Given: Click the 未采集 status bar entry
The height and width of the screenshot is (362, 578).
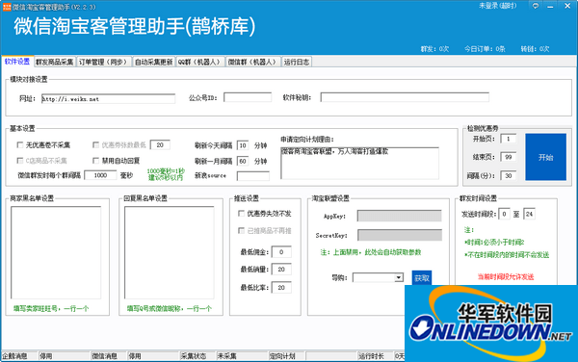Looking at the screenshot, I should [226, 356].
